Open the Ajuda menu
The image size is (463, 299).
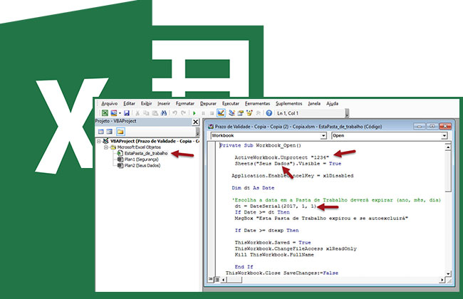tap(332, 103)
